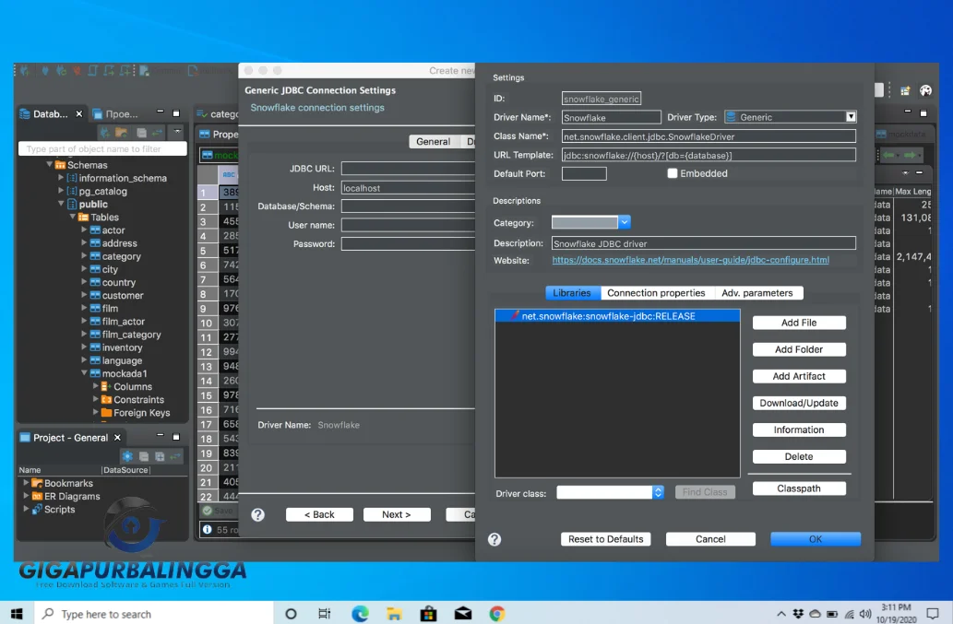The image size is (953, 624).
Task: Click the Add Folder button
Action: coord(799,349)
